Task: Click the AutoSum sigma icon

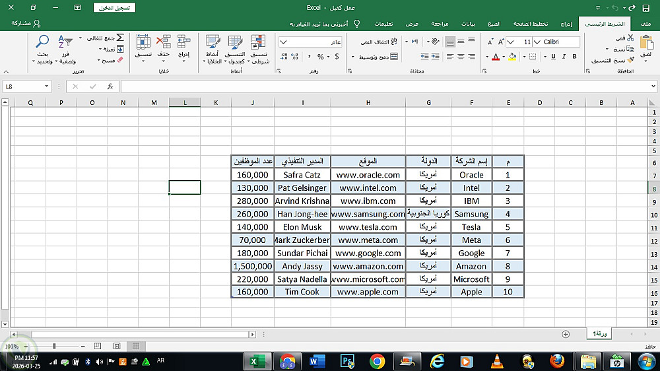Action: point(120,38)
